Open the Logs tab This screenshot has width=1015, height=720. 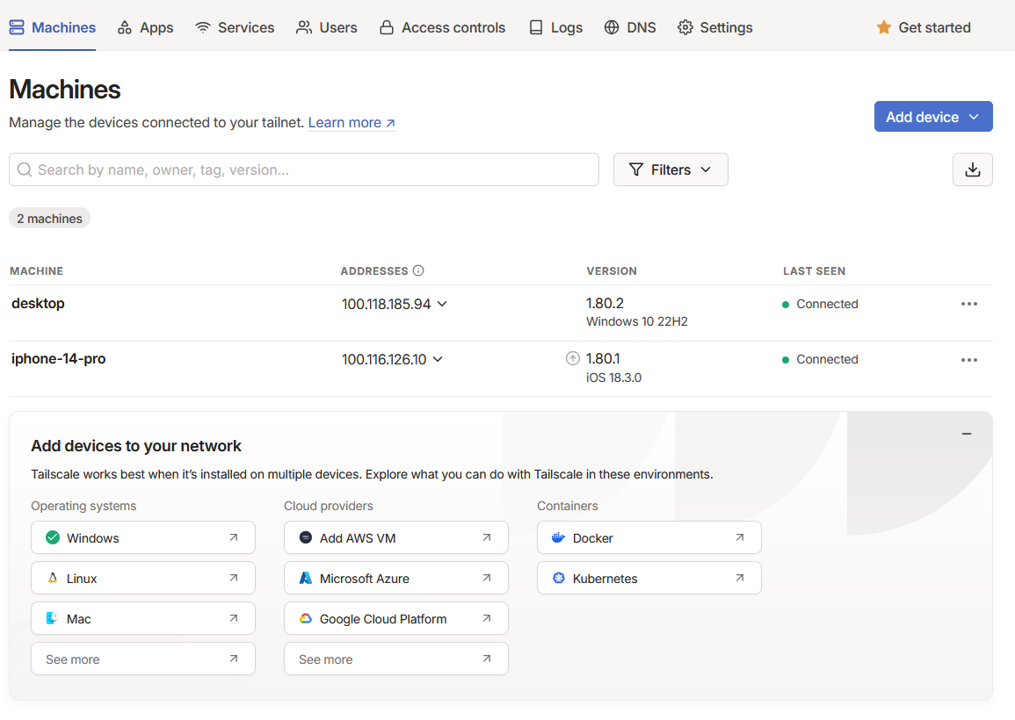click(x=555, y=27)
